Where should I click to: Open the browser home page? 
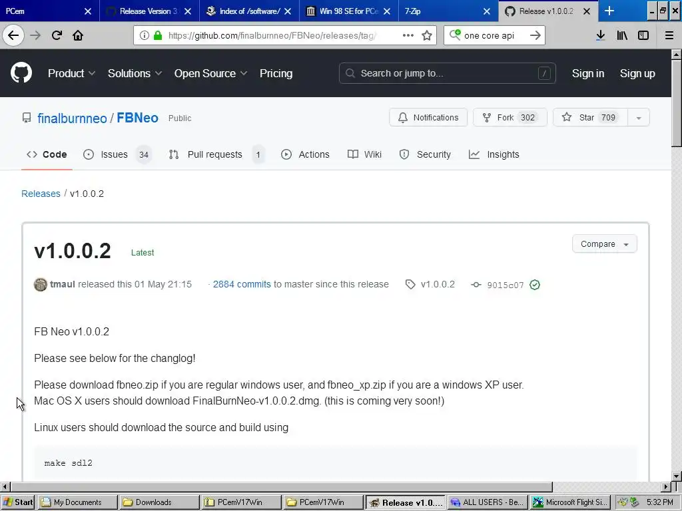tap(78, 35)
